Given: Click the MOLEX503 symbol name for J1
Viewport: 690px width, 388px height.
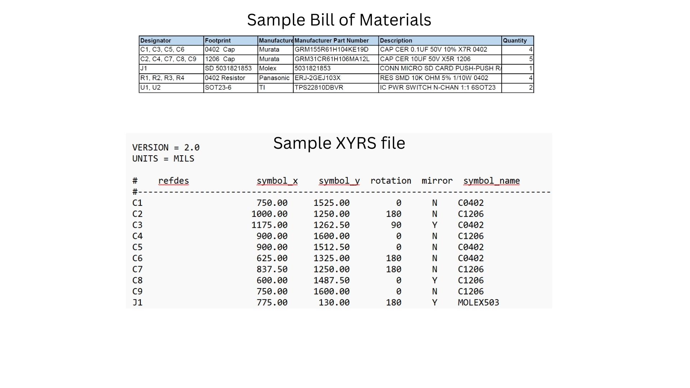Looking at the screenshot, I should 478,302.
